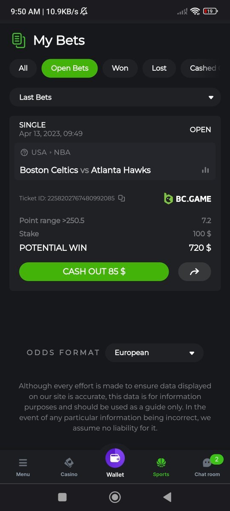Open the Menu hamburger icon
The image size is (230, 511).
click(x=23, y=463)
